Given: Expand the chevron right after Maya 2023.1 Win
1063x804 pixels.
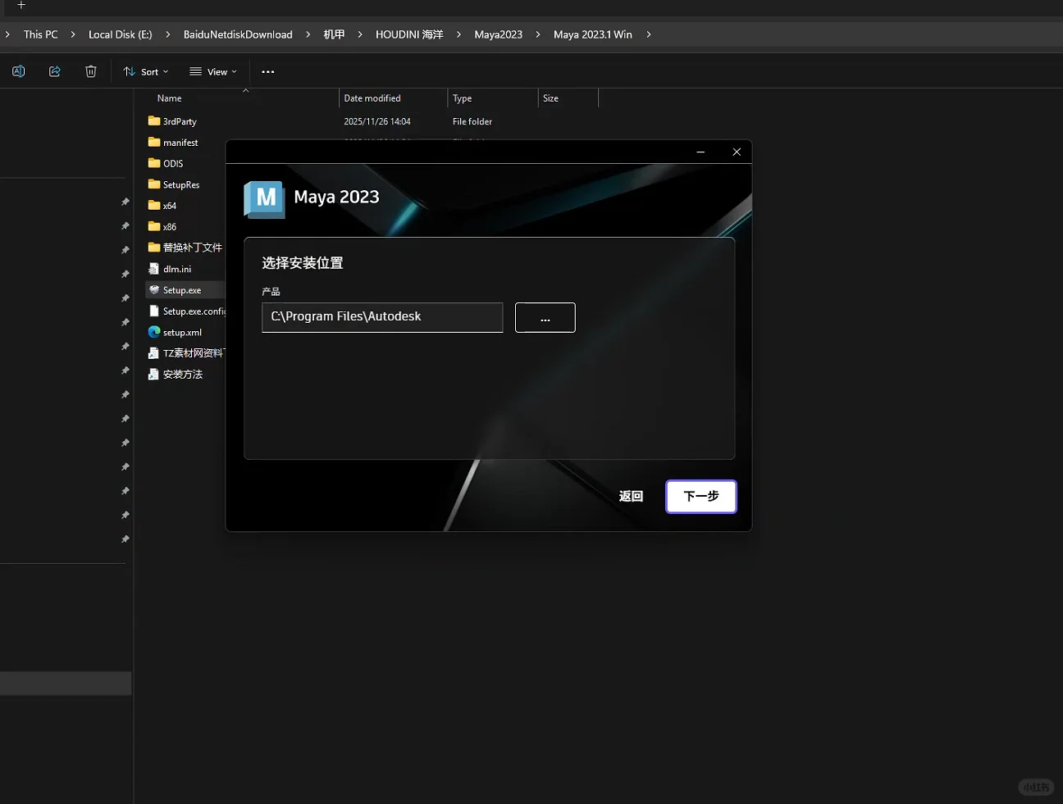Looking at the screenshot, I should point(649,34).
